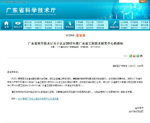Open 计划规划 menu link
This screenshot has width=150, height=123.
tap(59, 22)
